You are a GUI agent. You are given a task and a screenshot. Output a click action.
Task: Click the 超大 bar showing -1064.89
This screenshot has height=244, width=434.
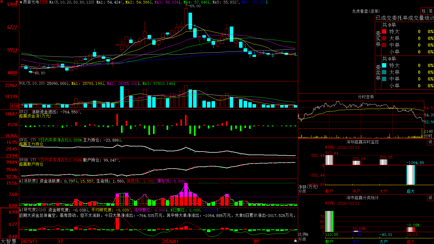411,175
